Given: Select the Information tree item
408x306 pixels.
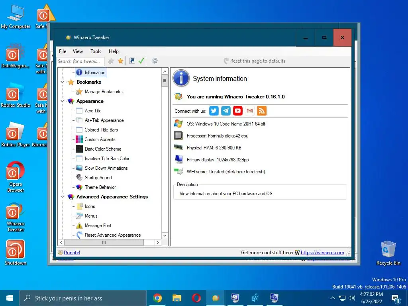Looking at the screenshot, I should (x=91, y=73).
